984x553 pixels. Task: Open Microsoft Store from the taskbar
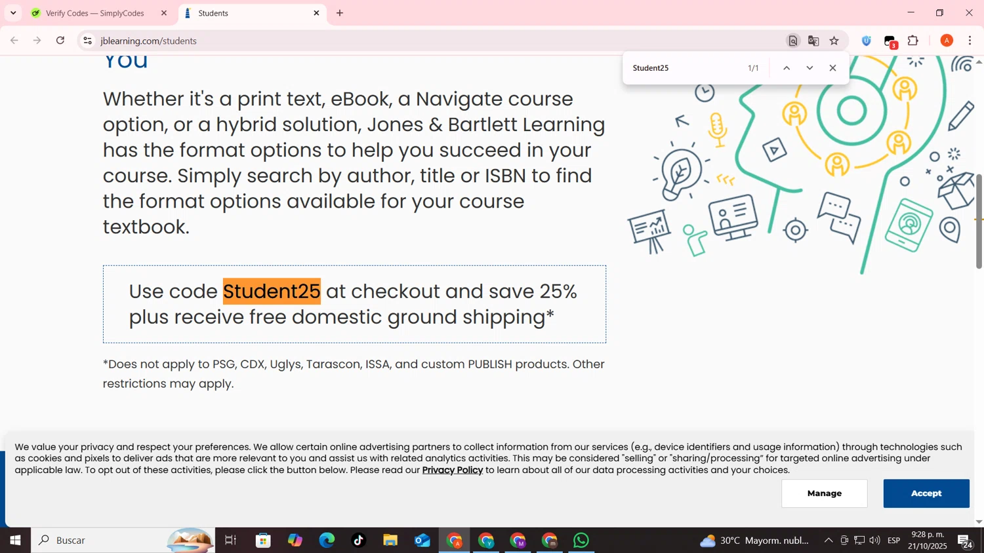[x=263, y=541]
